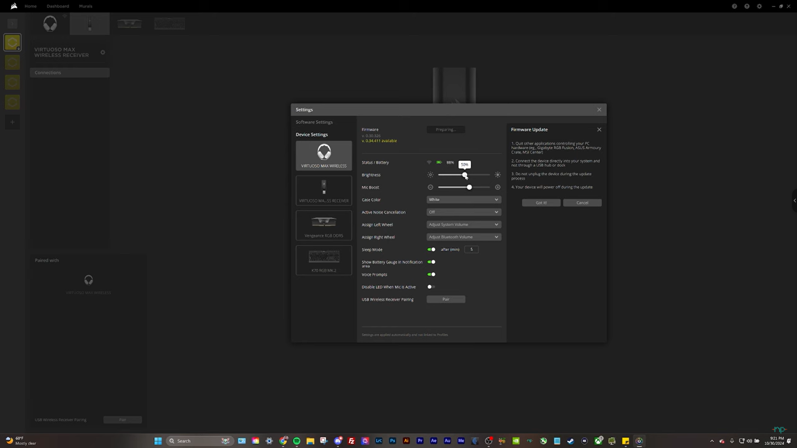Click the sleep mode minutes field
Screen dimensions: 797x448
pos(471,250)
